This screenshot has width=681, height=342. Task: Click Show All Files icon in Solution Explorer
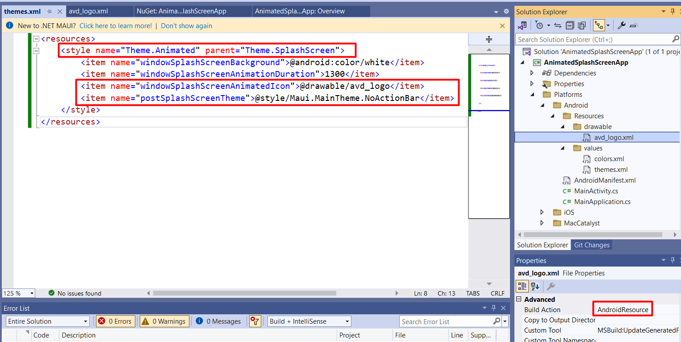[x=582, y=25]
